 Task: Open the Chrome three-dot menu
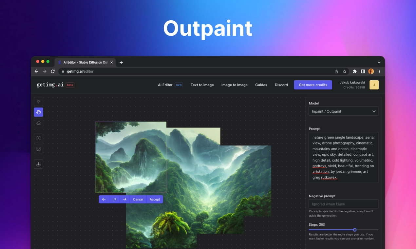pyautogui.click(x=379, y=71)
